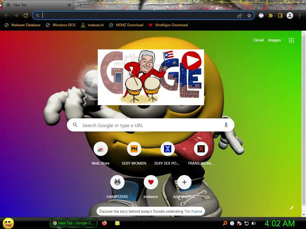306x229 pixels.
Task: Open the Extensions puzzle icon
Action: point(270,16)
